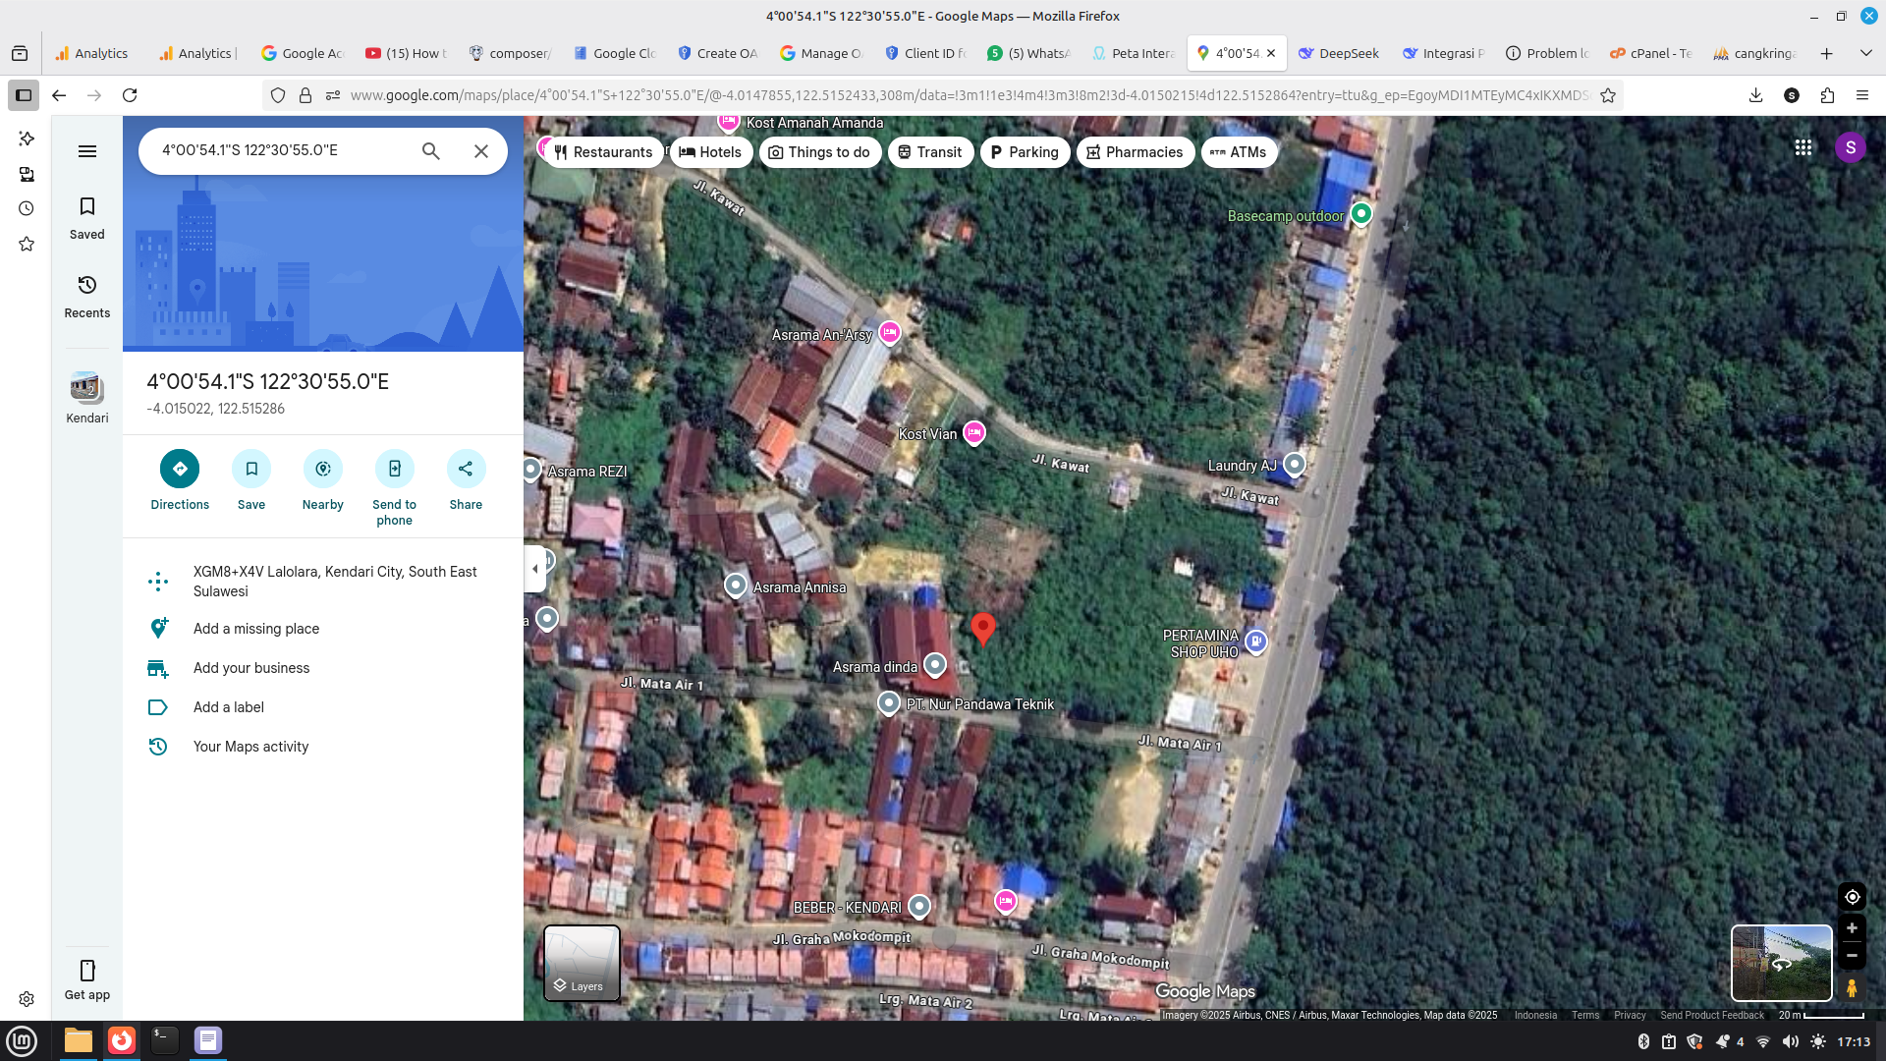
Task: Open the cPanel browser tab
Action: [1648, 53]
